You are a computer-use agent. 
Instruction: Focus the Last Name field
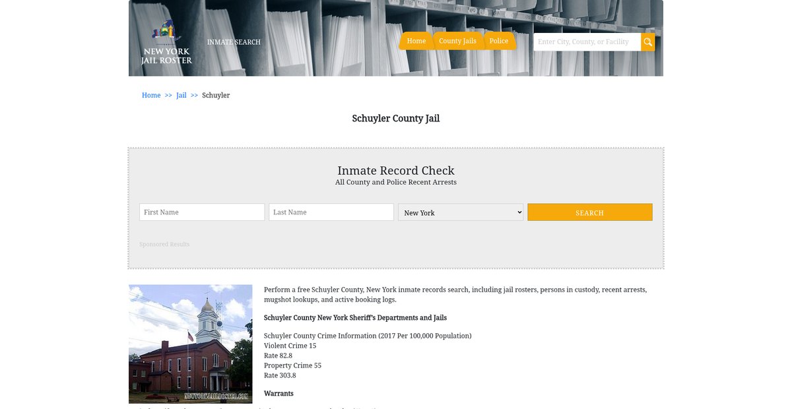coord(331,212)
